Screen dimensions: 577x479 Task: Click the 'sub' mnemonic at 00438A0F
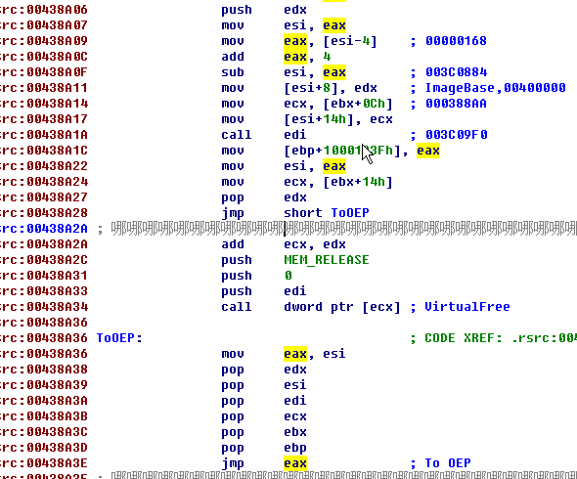click(x=233, y=72)
